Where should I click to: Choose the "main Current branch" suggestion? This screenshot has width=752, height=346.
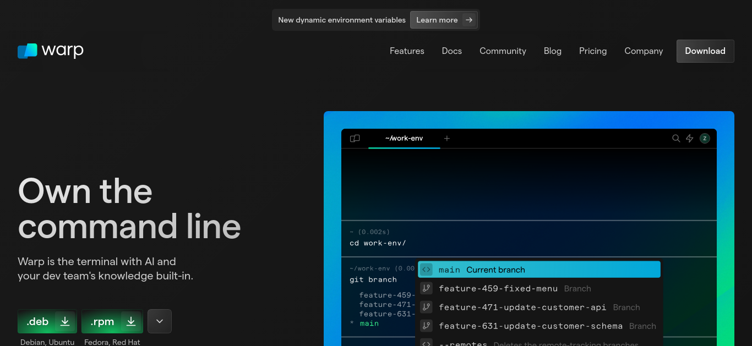pos(539,270)
